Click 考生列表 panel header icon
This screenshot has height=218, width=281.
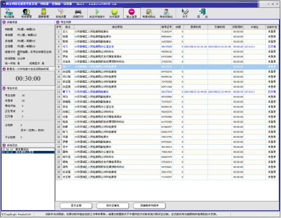click(x=58, y=22)
